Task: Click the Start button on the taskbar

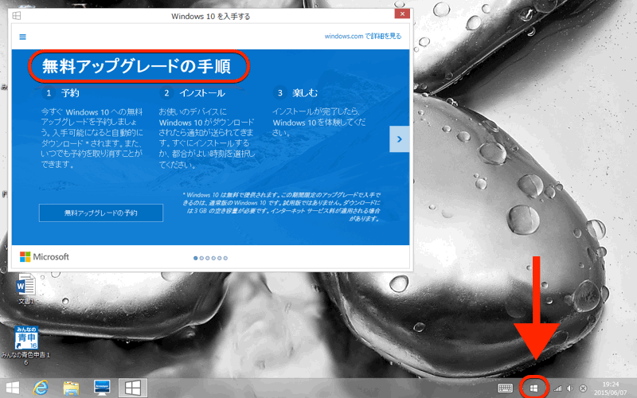Action: click(11, 388)
